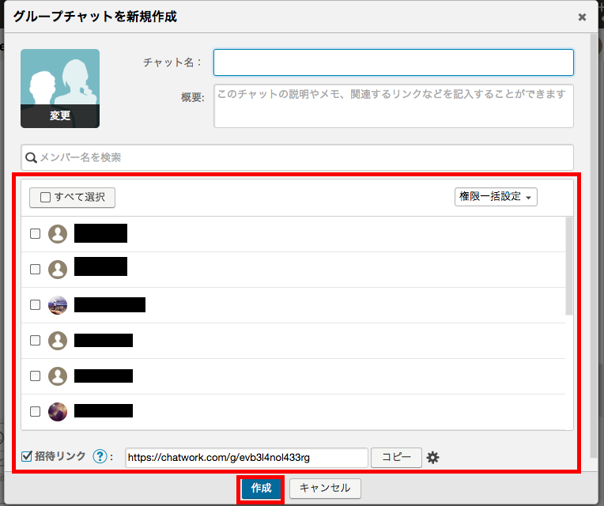Click the 作成 button
This screenshot has height=506, width=604.
coord(261,488)
